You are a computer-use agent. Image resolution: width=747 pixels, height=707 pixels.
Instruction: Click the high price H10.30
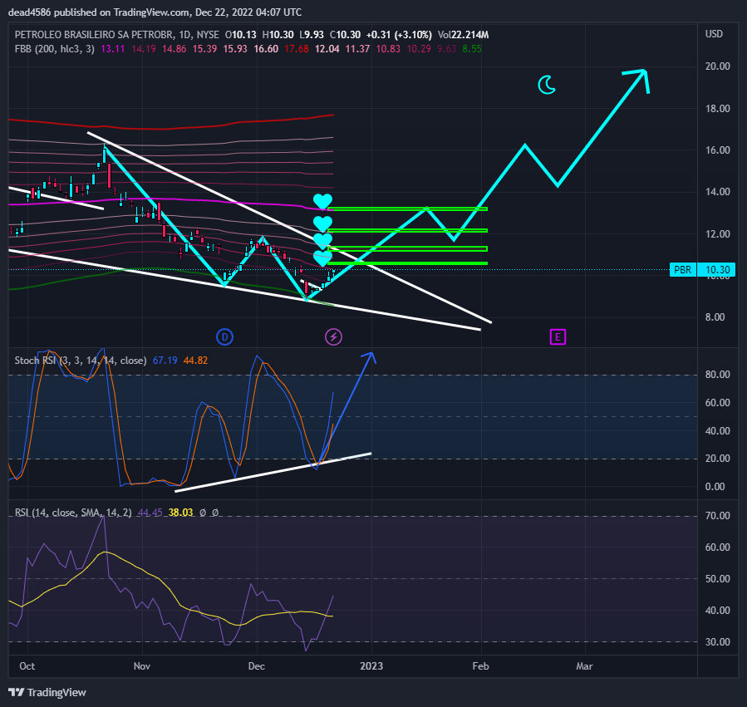point(278,35)
